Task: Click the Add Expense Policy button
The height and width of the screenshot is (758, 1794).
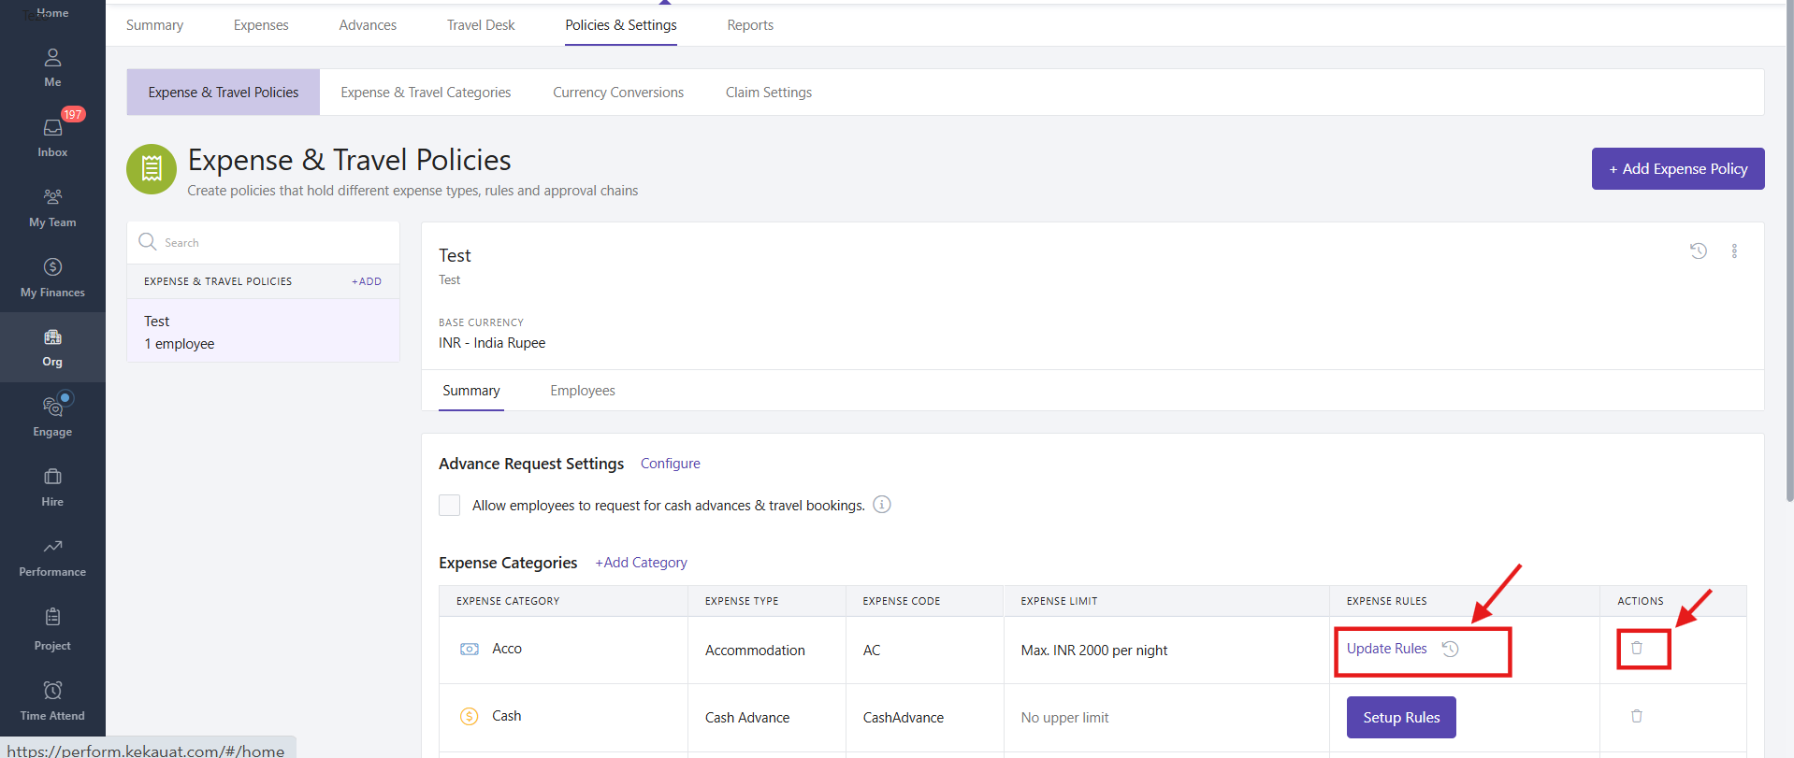Action: pos(1677,169)
